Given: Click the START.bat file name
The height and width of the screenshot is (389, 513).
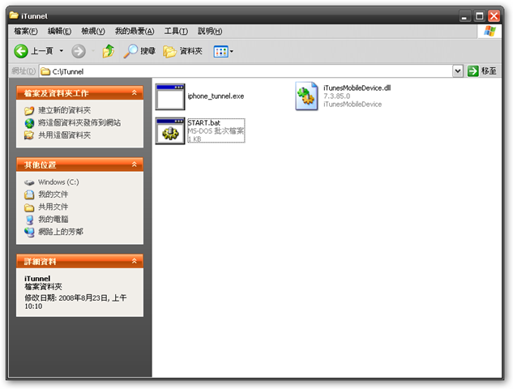Looking at the screenshot, I should (204, 122).
